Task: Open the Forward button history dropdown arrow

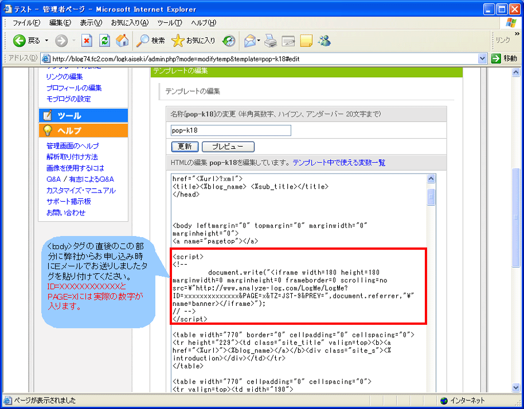Action: [73, 41]
